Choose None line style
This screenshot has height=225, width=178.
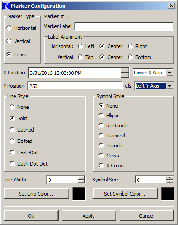(12, 107)
